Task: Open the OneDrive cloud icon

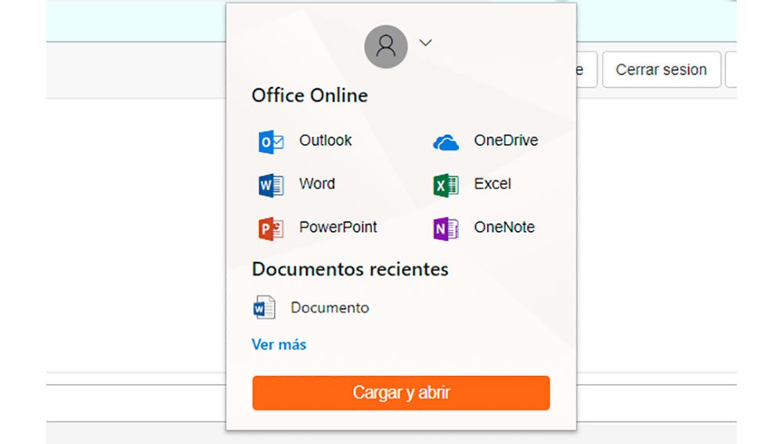Action: (x=446, y=143)
